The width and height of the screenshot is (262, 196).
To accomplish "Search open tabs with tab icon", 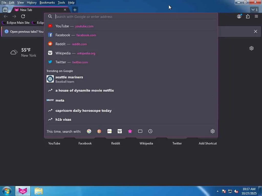I will [x=140, y=131].
